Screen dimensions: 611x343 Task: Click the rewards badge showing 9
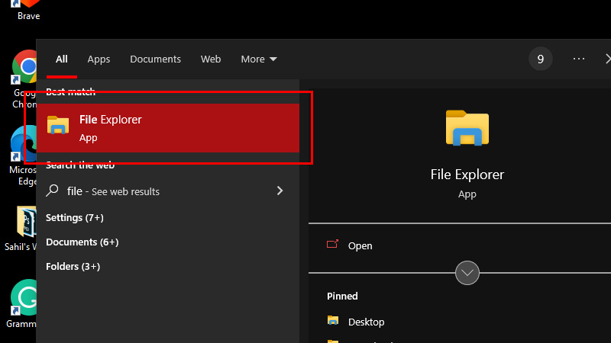tap(541, 59)
